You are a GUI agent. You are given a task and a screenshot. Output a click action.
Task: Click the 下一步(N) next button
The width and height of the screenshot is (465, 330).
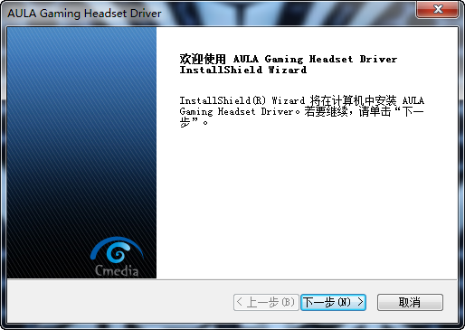(x=333, y=302)
